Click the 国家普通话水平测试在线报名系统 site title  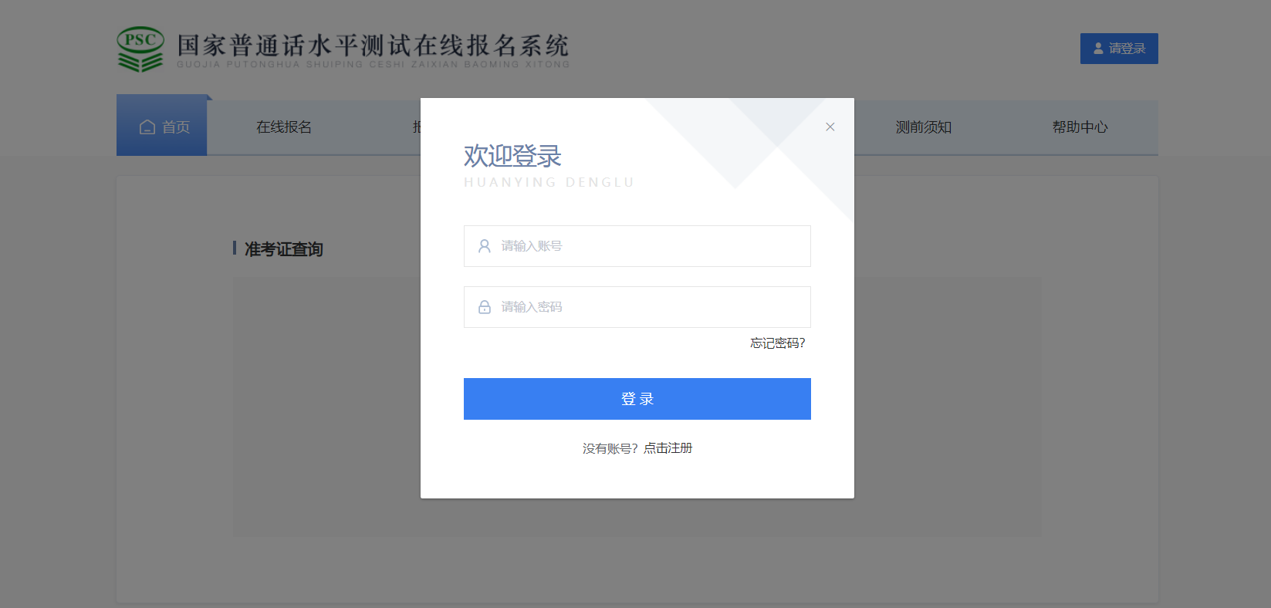click(373, 46)
